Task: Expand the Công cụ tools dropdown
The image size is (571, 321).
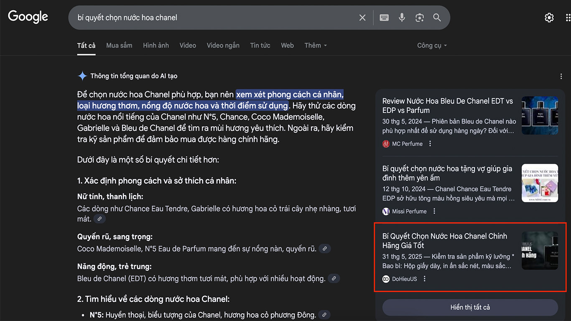Action: pos(432,46)
